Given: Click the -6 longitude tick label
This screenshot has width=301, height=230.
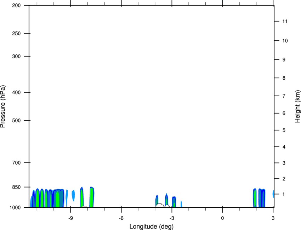Looking at the screenshot, I should (x=121, y=218).
